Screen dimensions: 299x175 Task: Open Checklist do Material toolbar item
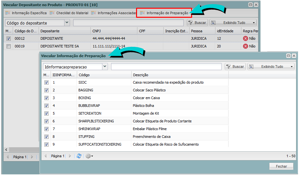(x=69, y=13)
